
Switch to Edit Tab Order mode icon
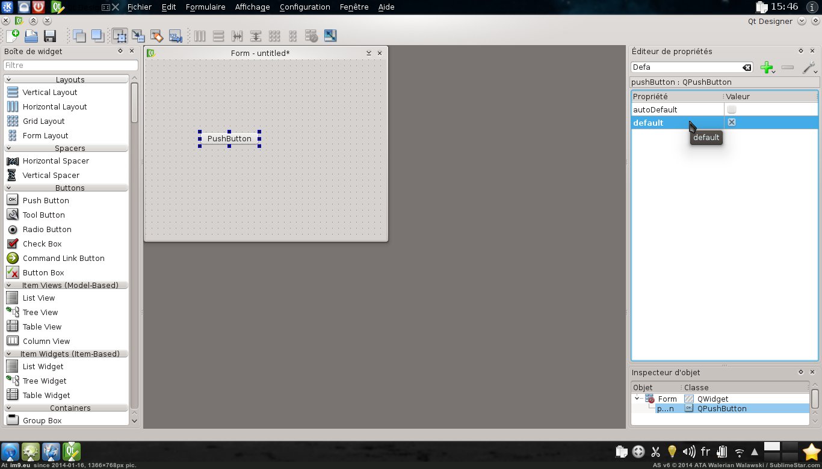coord(175,36)
